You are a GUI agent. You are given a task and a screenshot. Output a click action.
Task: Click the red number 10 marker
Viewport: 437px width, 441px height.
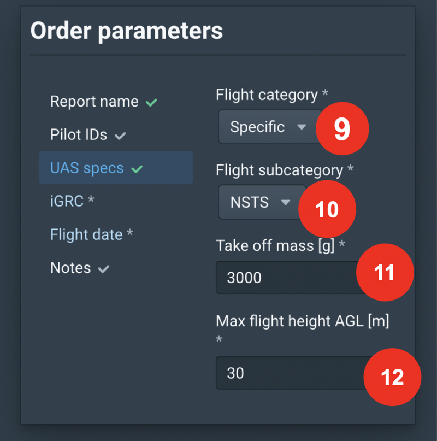click(327, 209)
